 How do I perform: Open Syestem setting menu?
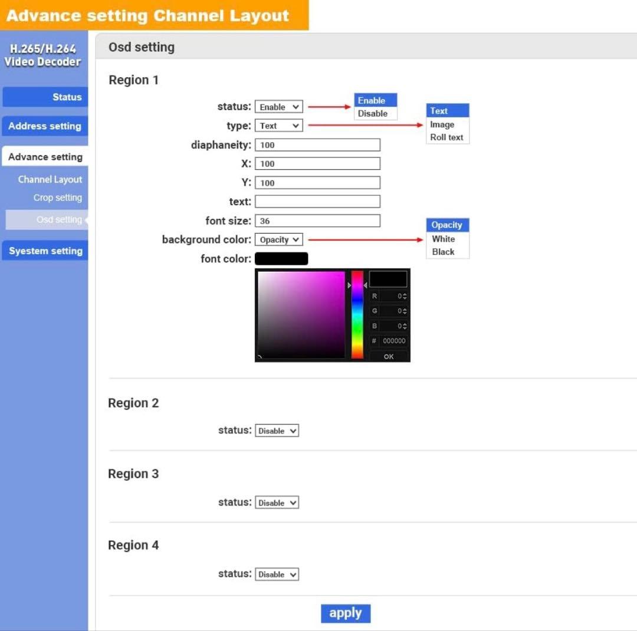(45, 251)
